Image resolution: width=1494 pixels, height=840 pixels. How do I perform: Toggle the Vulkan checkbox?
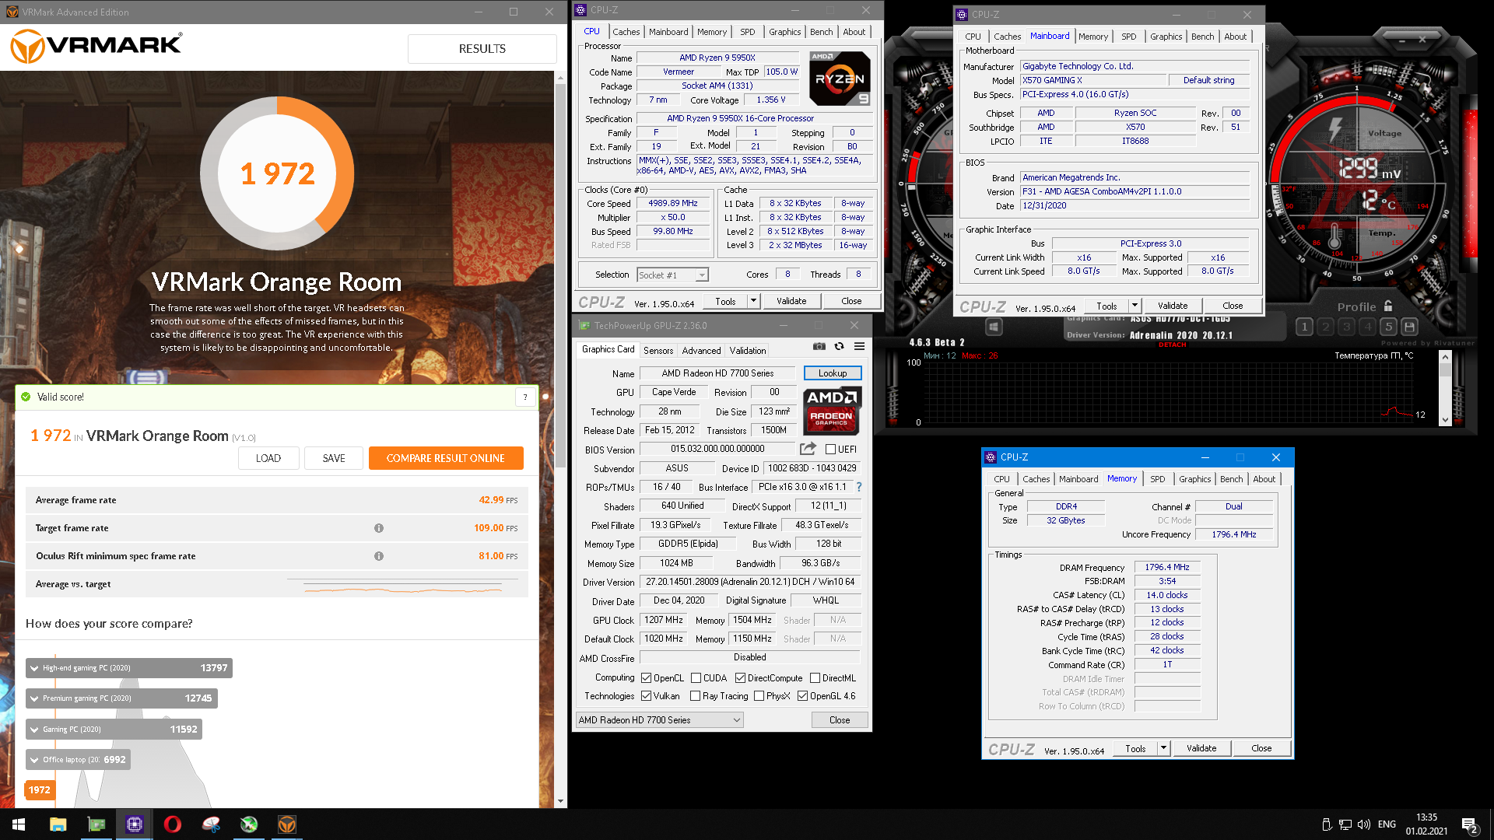coord(646,696)
